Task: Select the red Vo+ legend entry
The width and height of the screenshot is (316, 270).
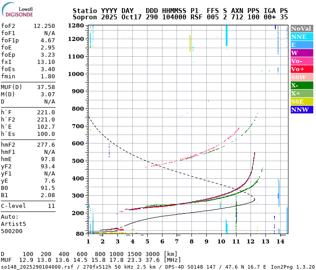Action: point(302,69)
